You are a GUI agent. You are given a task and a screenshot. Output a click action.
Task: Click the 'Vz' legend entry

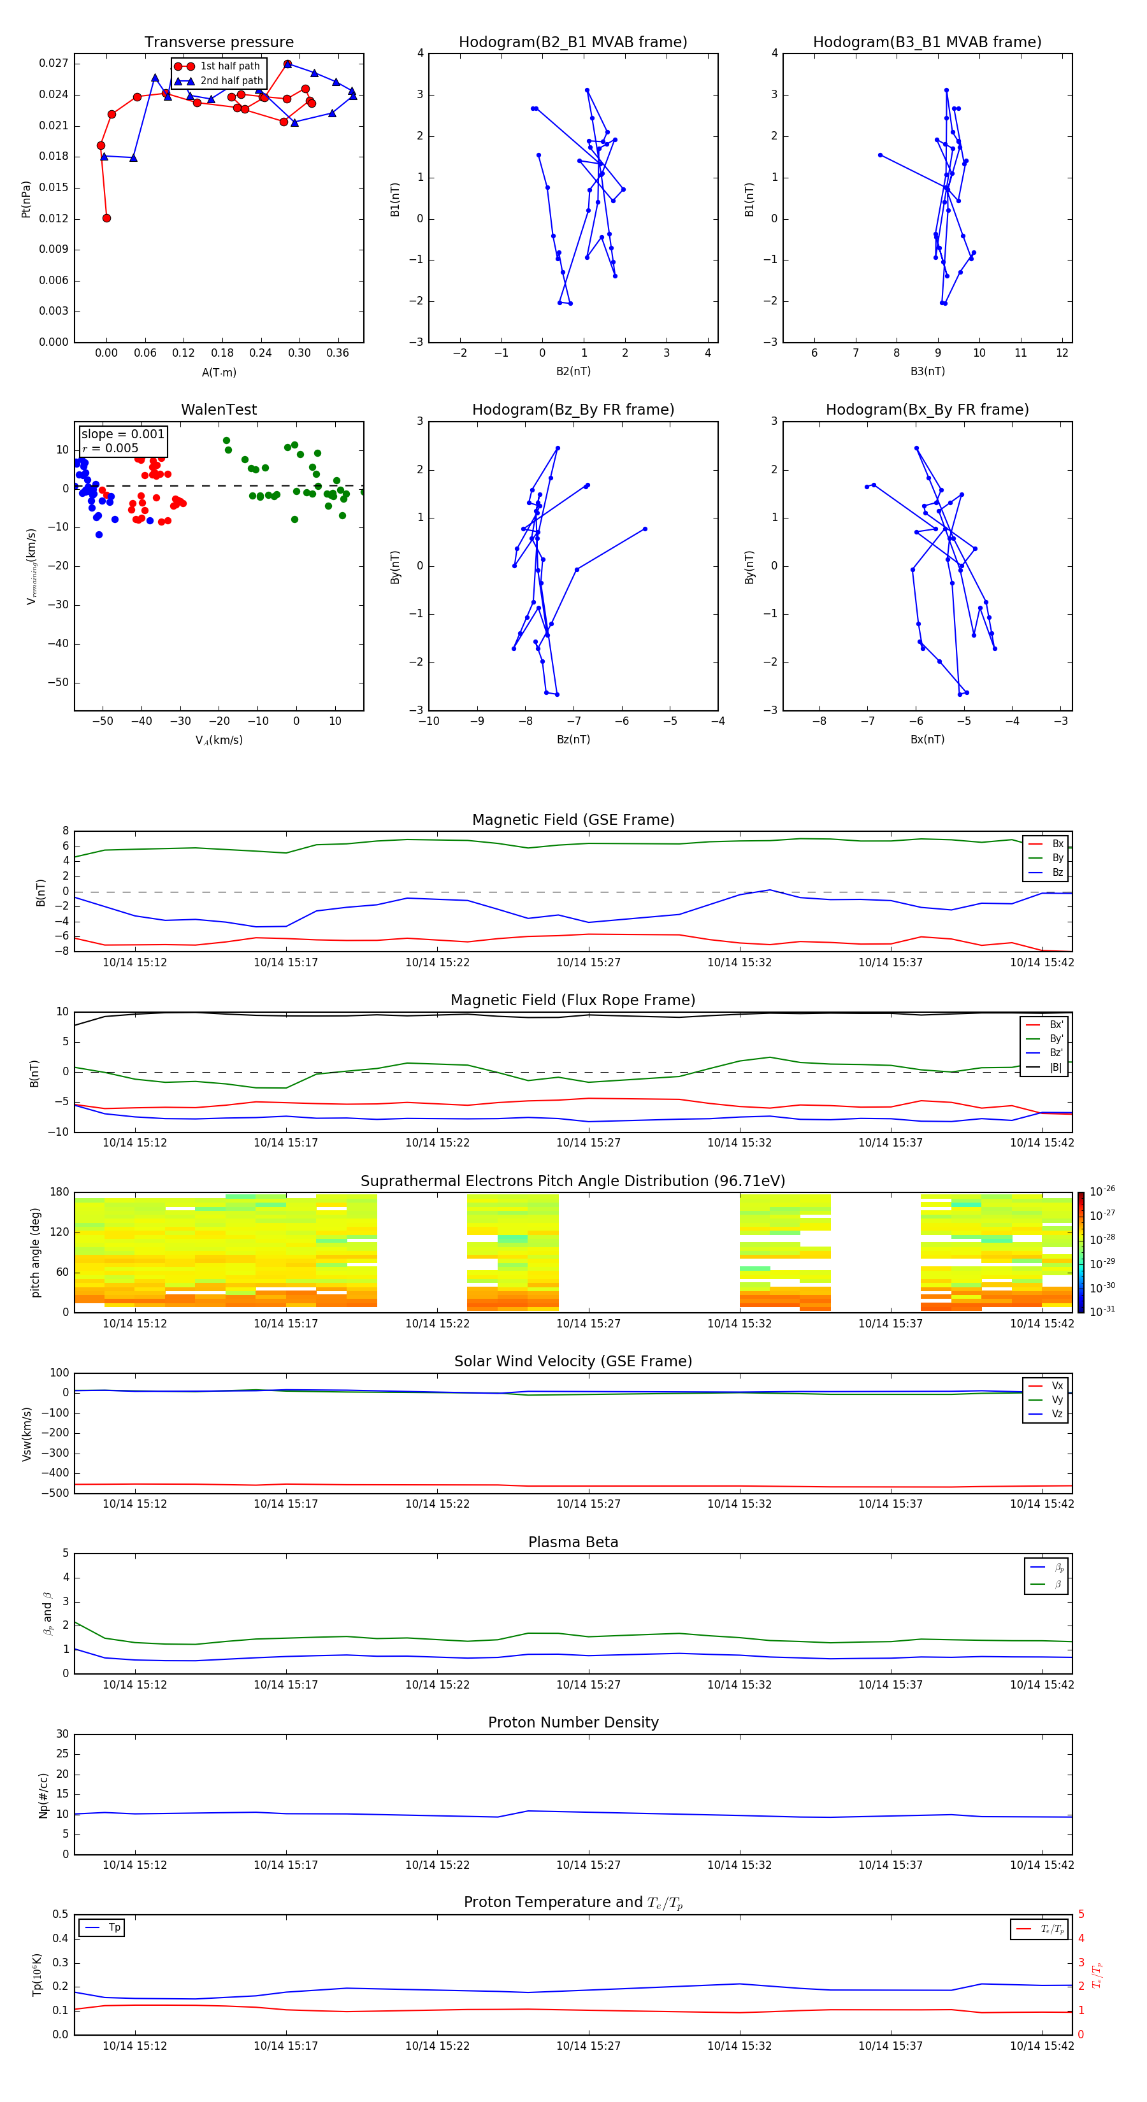(x=1046, y=1414)
